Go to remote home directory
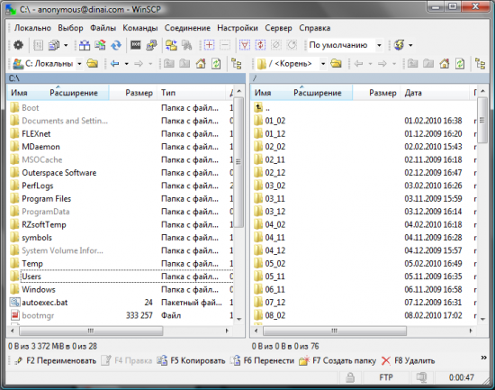Image resolution: width=495 pixels, height=390 pixels. pos(445,64)
